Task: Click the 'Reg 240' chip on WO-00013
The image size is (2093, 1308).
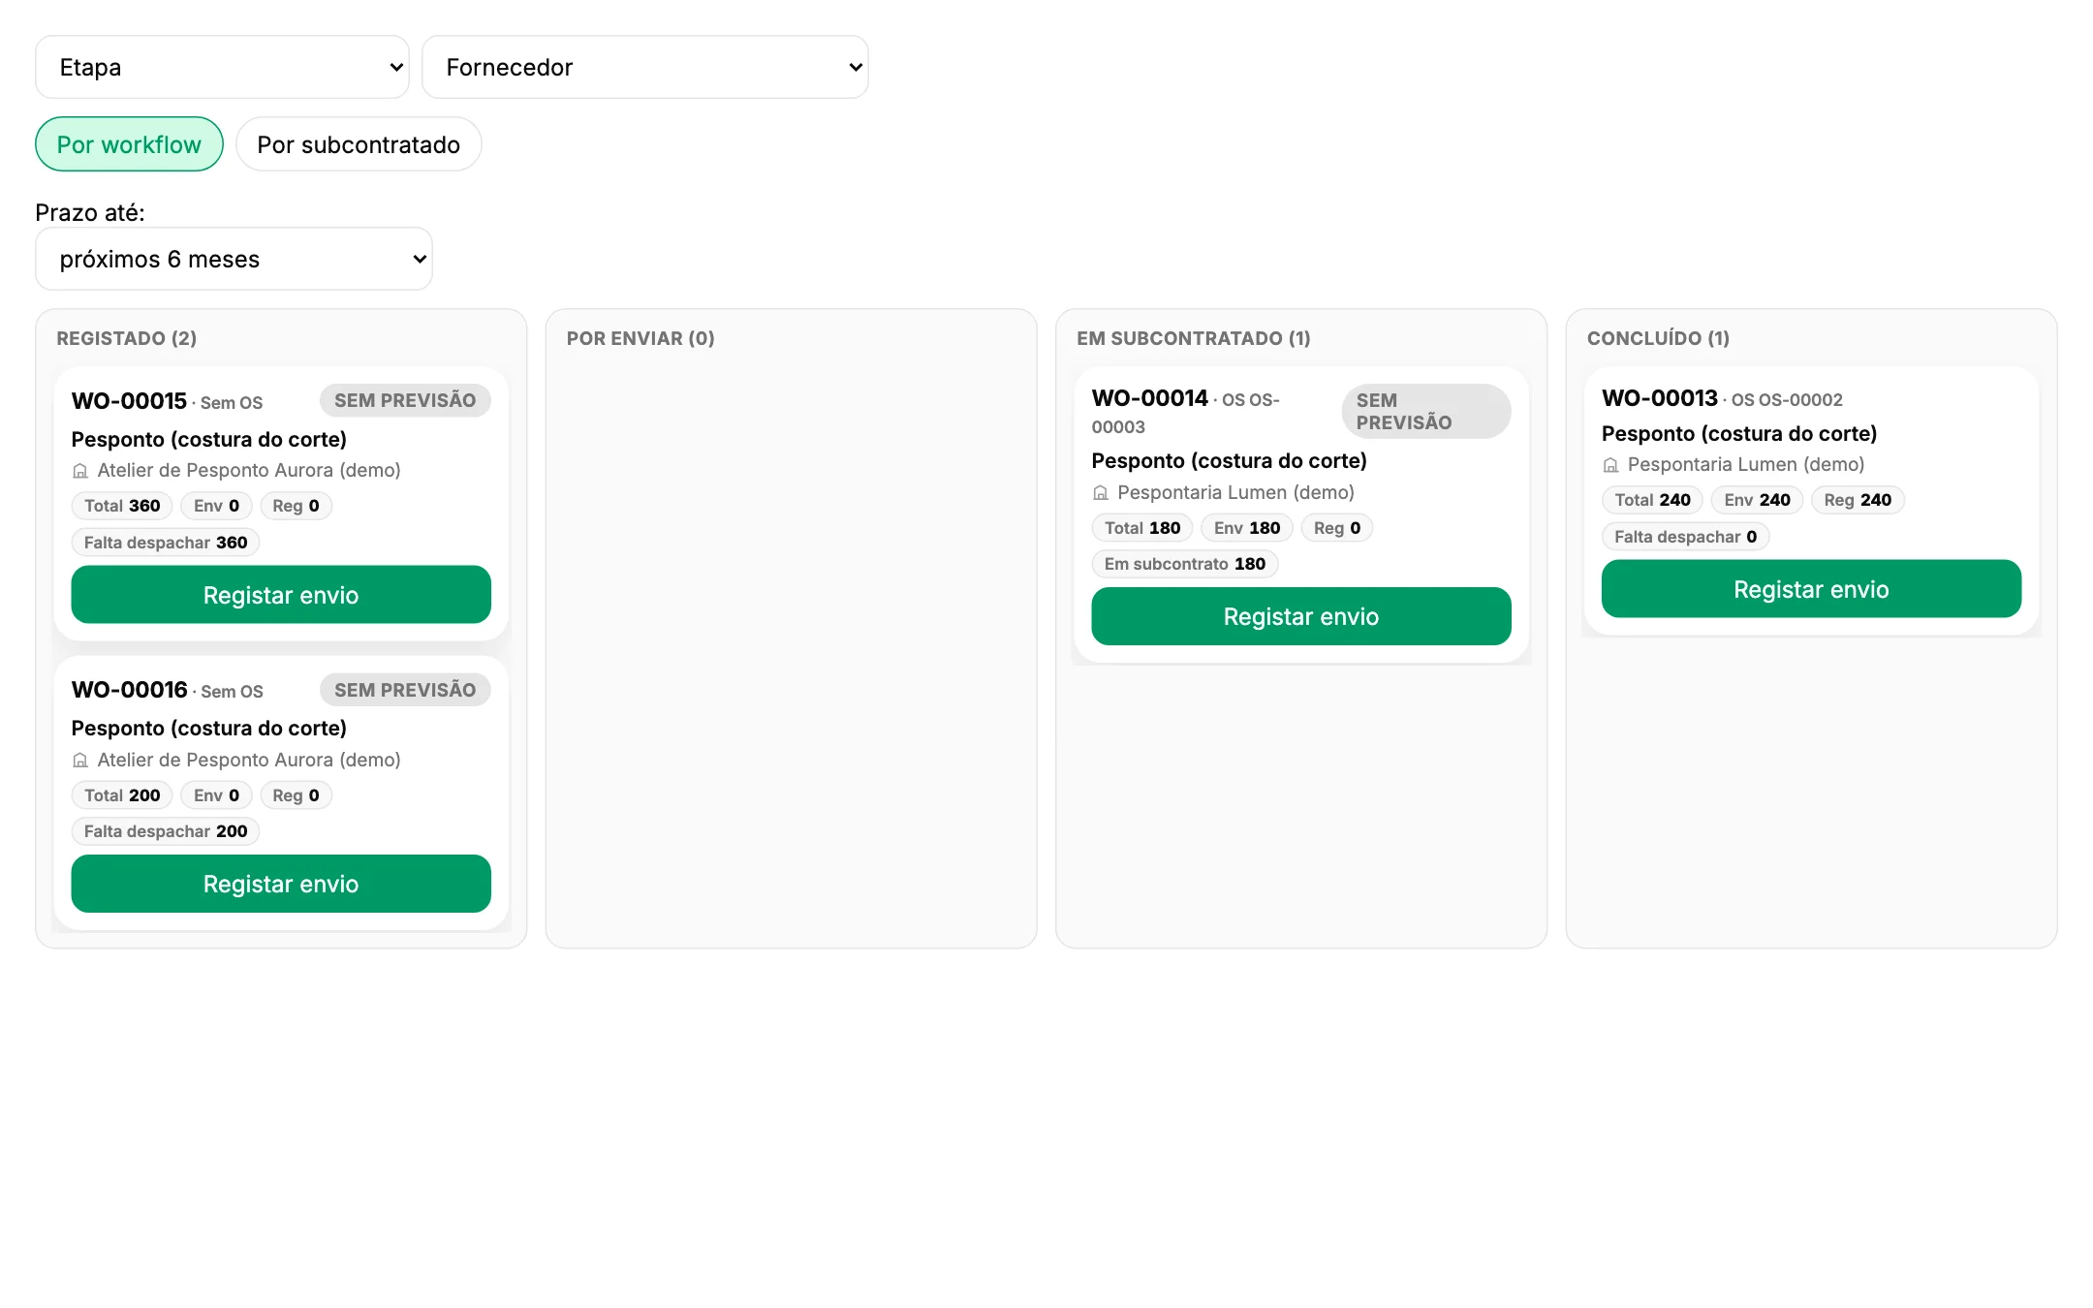Action: [x=1858, y=500]
